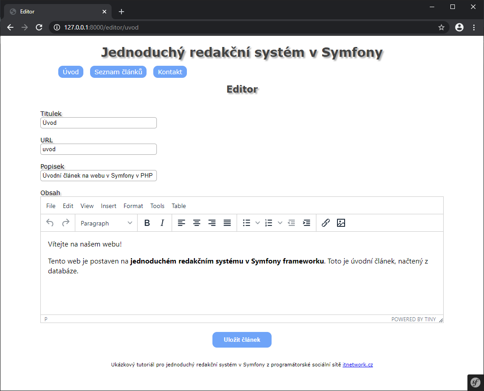Focus the Popisek input field
This screenshot has width=484, height=391.
click(99, 176)
